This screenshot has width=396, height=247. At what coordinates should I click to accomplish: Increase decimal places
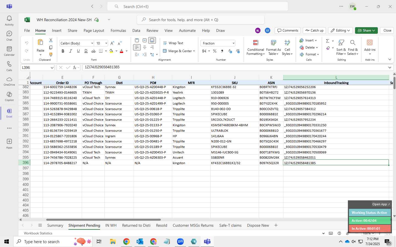click(230, 51)
